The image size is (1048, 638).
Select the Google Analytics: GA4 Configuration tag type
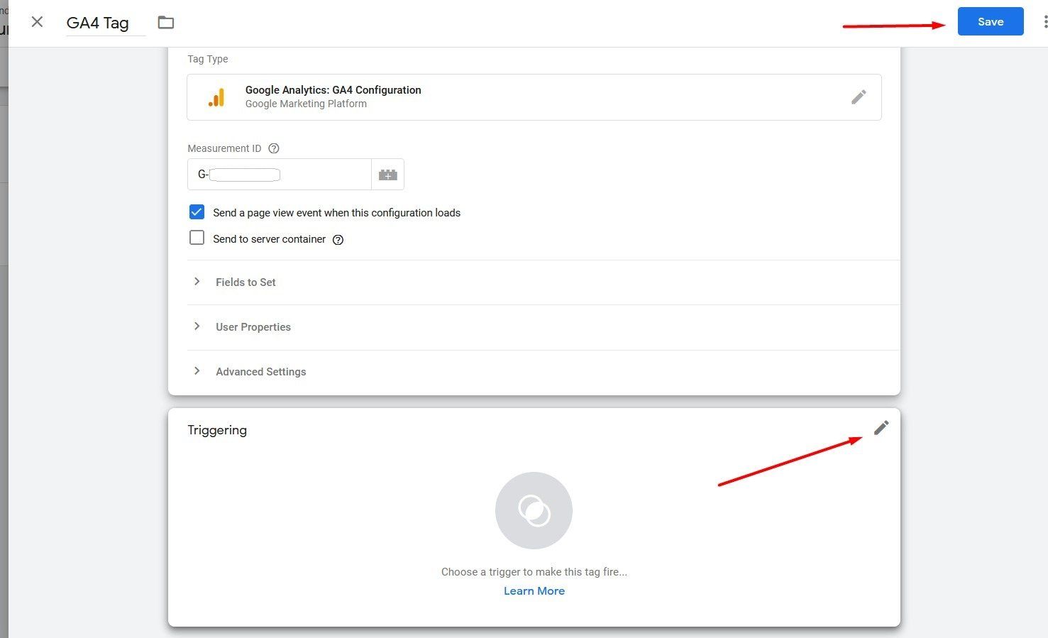534,97
